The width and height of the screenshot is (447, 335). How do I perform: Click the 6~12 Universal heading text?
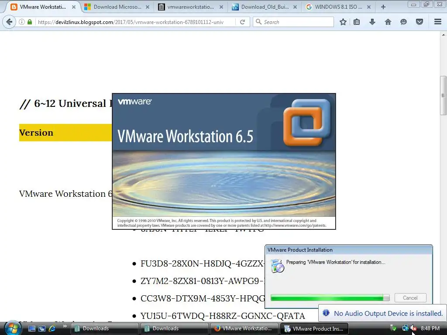(x=66, y=103)
